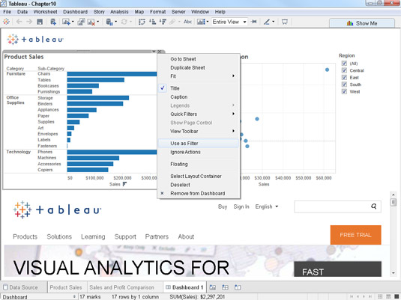This screenshot has width=401, height=300.
Task: Close the Product Sales sheet via X
Action: 160,52
